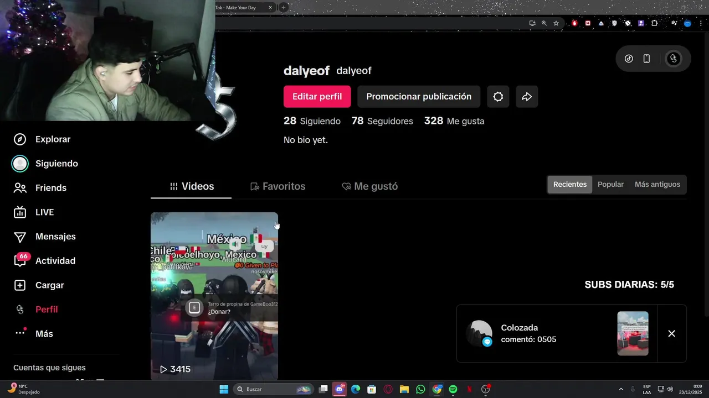
Task: Sort videos by Popular
Action: [610, 185]
